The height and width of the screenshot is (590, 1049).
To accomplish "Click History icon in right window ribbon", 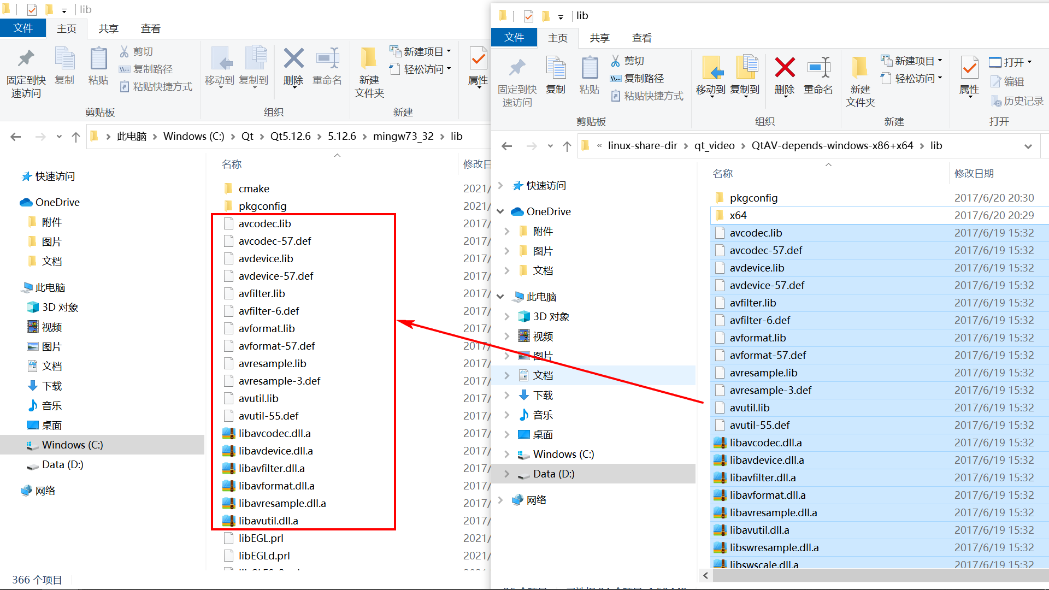I will (x=995, y=101).
